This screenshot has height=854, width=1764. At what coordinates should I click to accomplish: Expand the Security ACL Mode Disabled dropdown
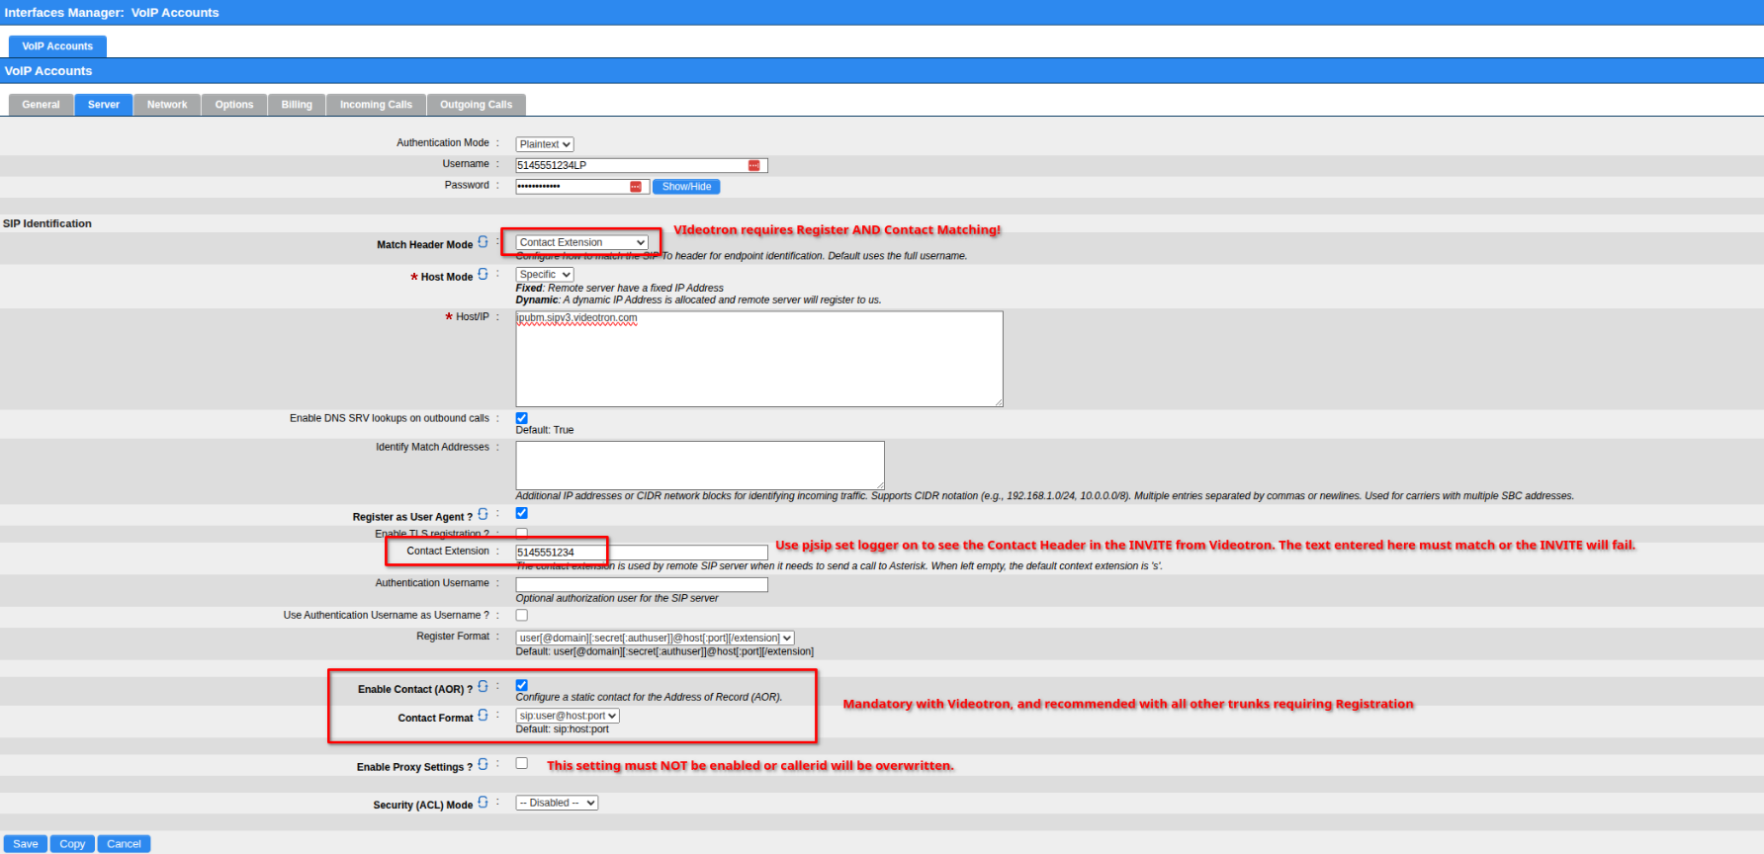[x=557, y=803]
